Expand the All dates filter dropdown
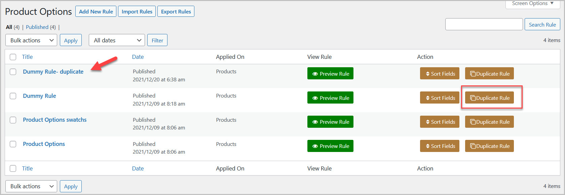Image resolution: width=565 pixels, height=195 pixels. pyautogui.click(x=117, y=40)
